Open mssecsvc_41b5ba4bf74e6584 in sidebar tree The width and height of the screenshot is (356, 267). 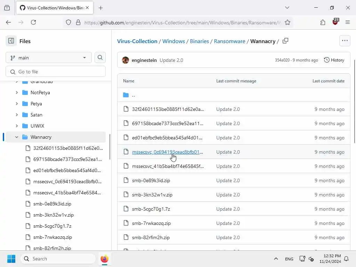67,193
